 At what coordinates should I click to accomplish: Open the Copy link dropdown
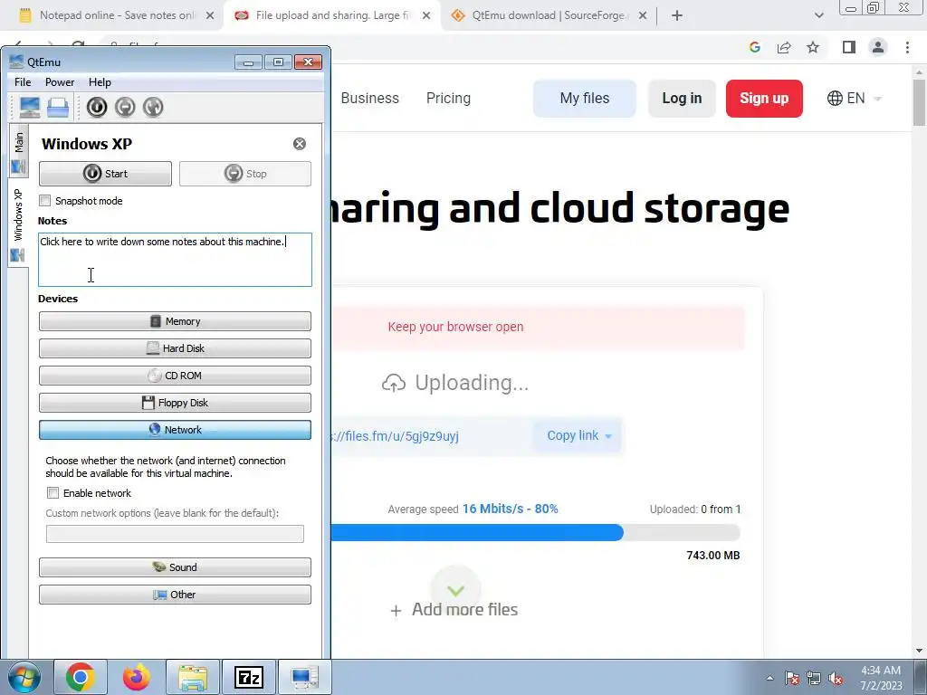(x=578, y=435)
